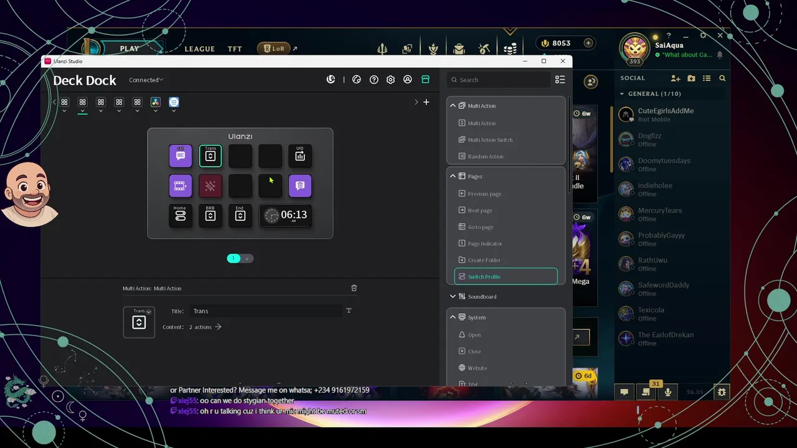Switch to TFT tab in Riot client

tap(235, 49)
